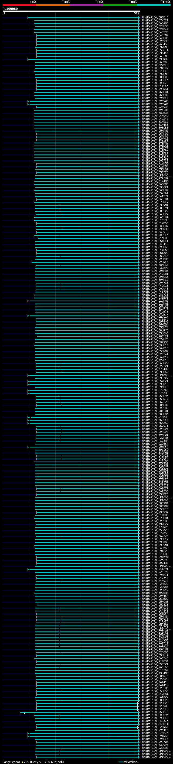
Task: Select the UniRef100_A9TRK2 label
Action: click(155, 736)
